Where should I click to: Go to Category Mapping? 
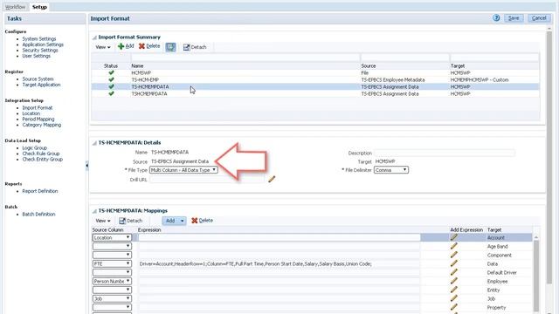pyautogui.click(x=42, y=125)
